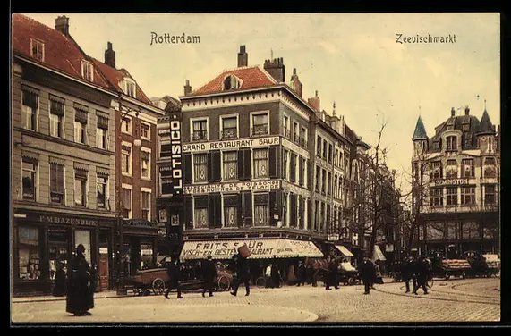Select the green pointed turret roof
The height and width of the screenshot is (336, 511).
[420, 128]
